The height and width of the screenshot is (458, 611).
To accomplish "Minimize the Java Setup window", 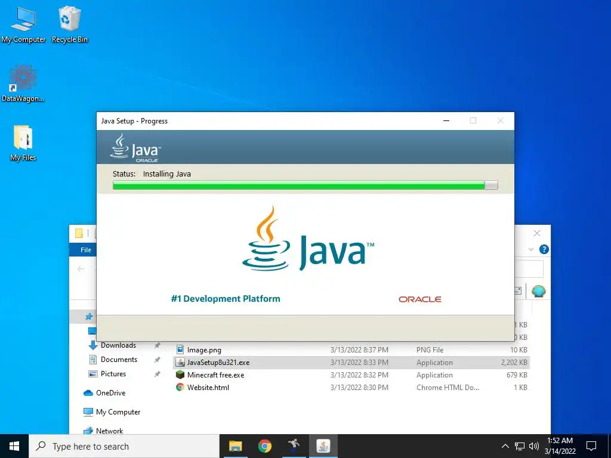I will (446, 120).
